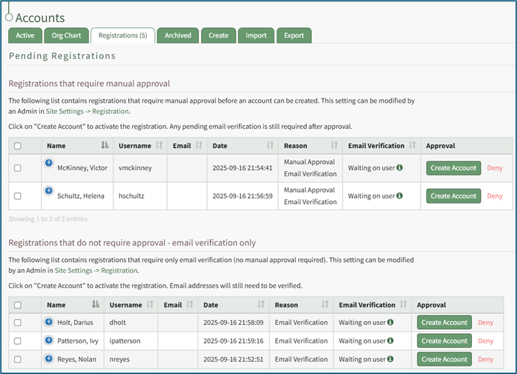
Task: Click info icon in McKinney's Email Verification cell
Action: click(x=399, y=168)
